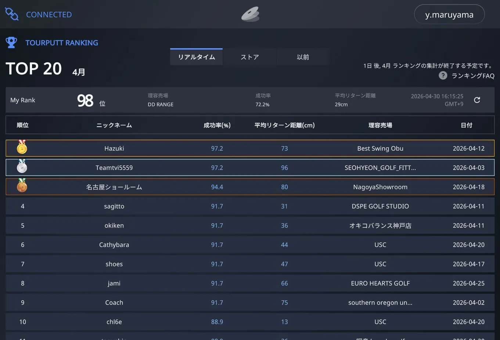
Task: Click the USC store name on chl6e's row
Action: click(x=380, y=322)
